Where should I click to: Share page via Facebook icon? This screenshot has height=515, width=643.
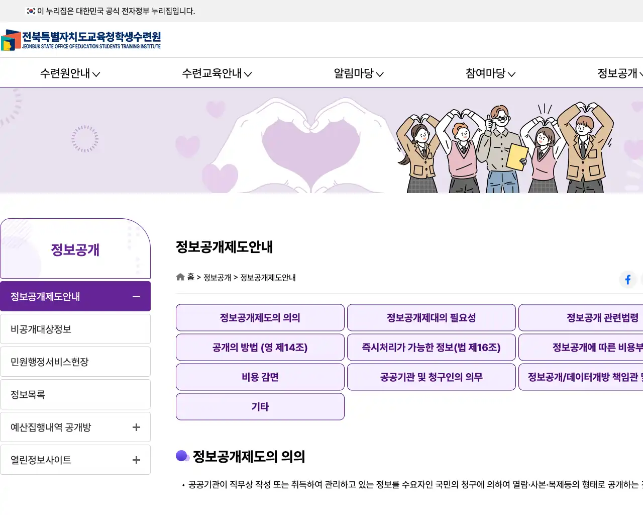(628, 280)
